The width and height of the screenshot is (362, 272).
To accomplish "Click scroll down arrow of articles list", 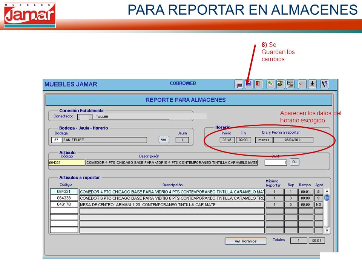I will (x=327, y=230).
